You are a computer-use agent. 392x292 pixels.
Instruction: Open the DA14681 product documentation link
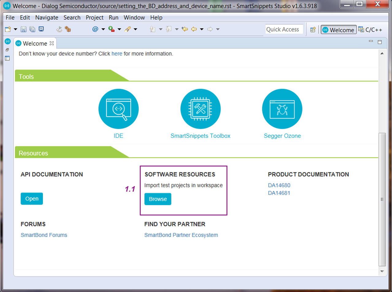tap(279, 193)
